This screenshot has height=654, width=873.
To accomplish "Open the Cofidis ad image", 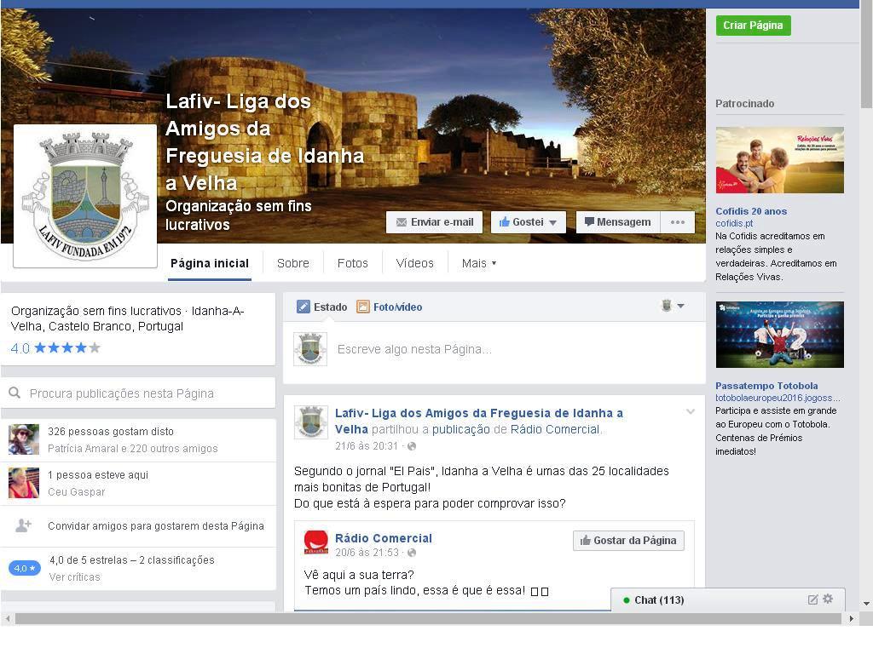I will (779, 160).
